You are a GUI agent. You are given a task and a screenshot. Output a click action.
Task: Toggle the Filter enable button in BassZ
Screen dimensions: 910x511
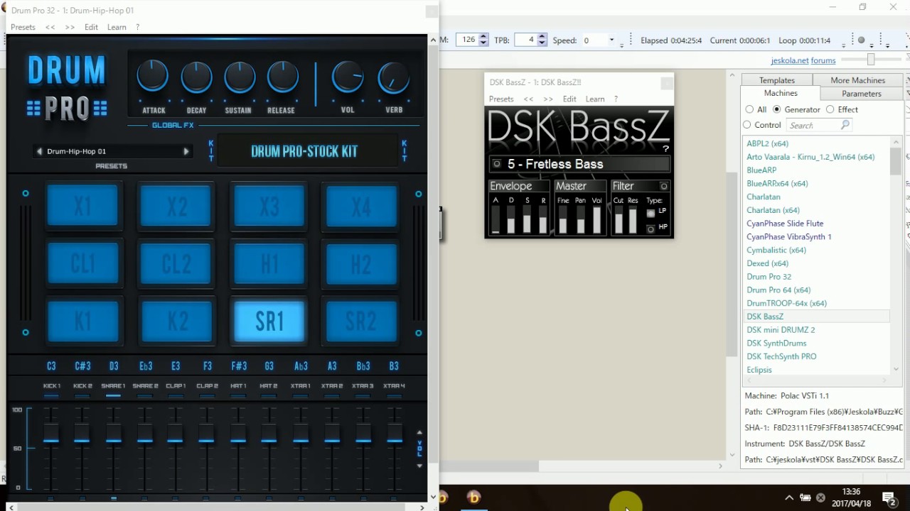coord(664,186)
